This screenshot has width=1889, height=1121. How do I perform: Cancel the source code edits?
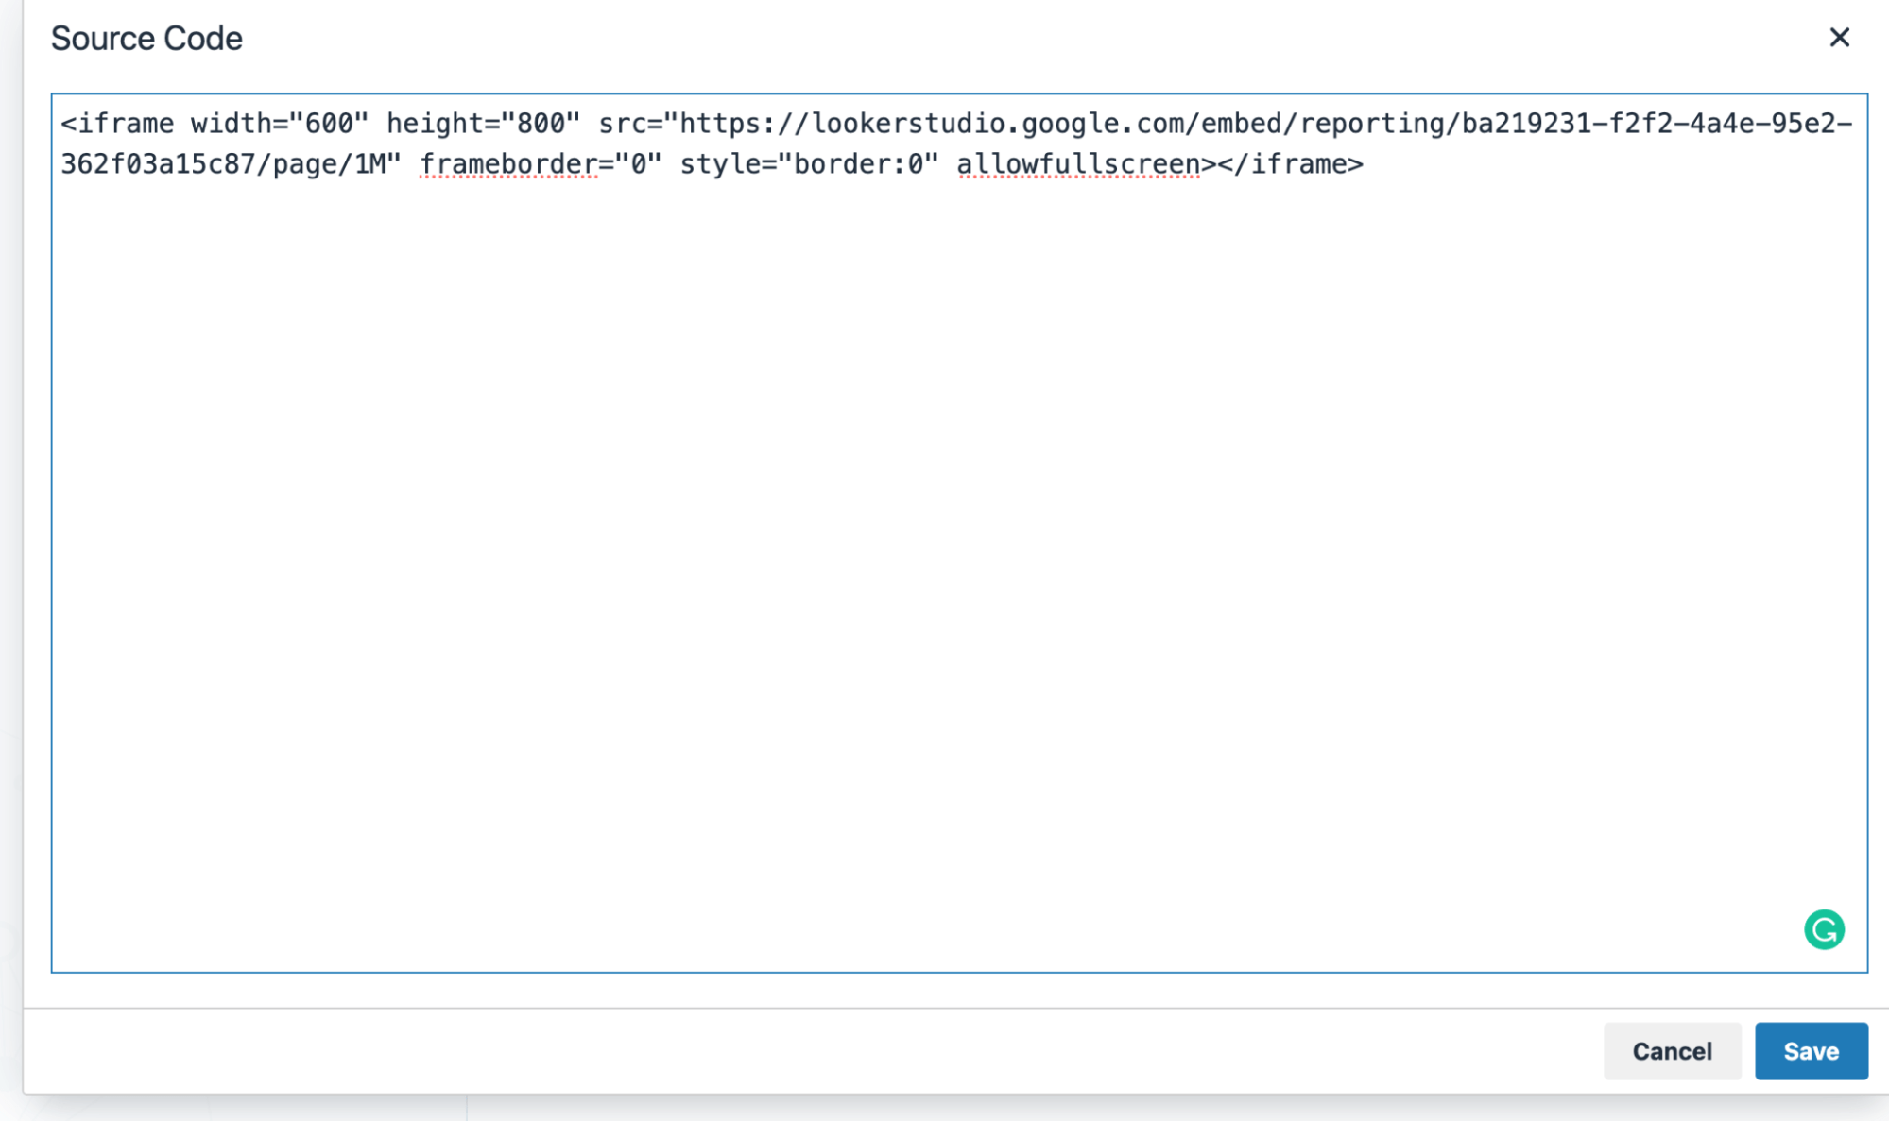point(1672,1050)
